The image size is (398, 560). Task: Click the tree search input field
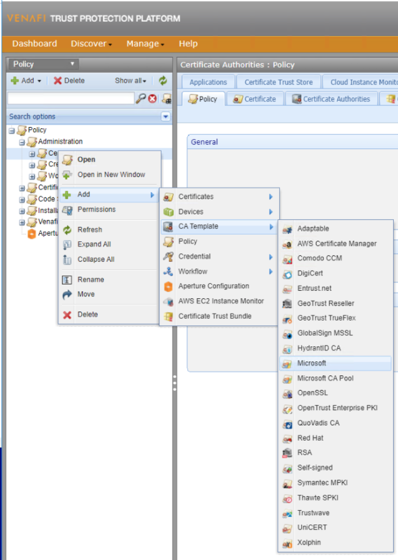[x=71, y=98]
